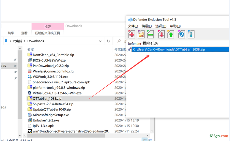Select VirtualBox-6.1.2-135663-Win.exe file

click(x=57, y=93)
